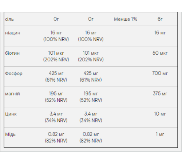Click first 0,82 мг (82% NRV) cell

tap(56, 137)
